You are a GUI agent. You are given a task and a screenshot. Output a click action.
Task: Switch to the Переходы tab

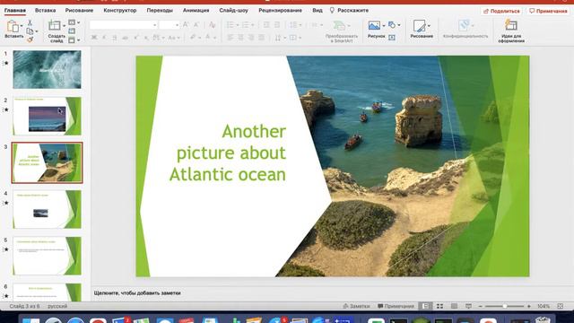click(160, 10)
